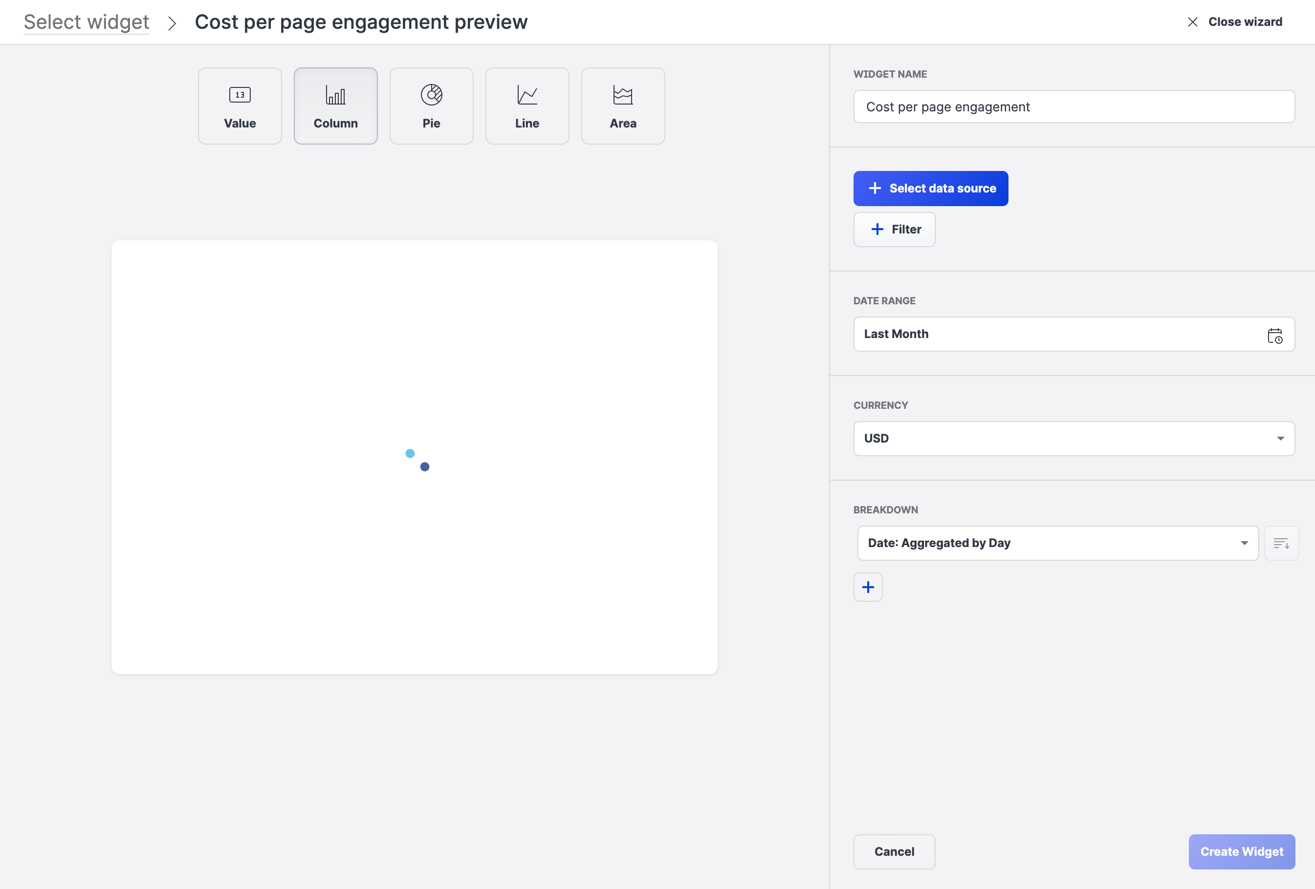
Task: Expand the Date Aggregated by Day dropdown
Action: [x=1057, y=544]
